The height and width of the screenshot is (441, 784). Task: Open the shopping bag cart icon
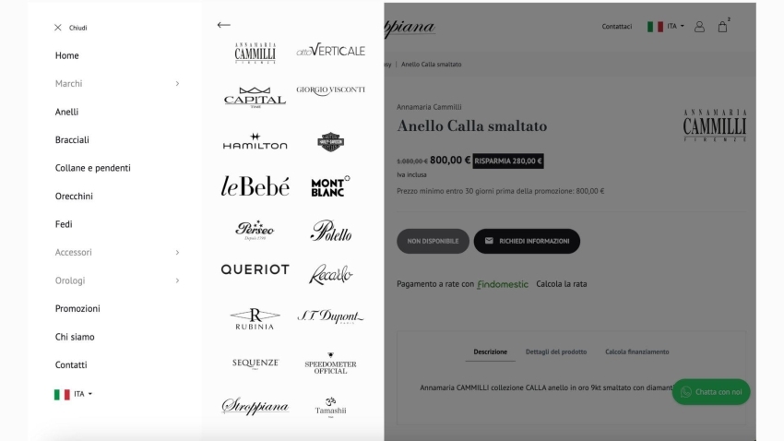722,27
